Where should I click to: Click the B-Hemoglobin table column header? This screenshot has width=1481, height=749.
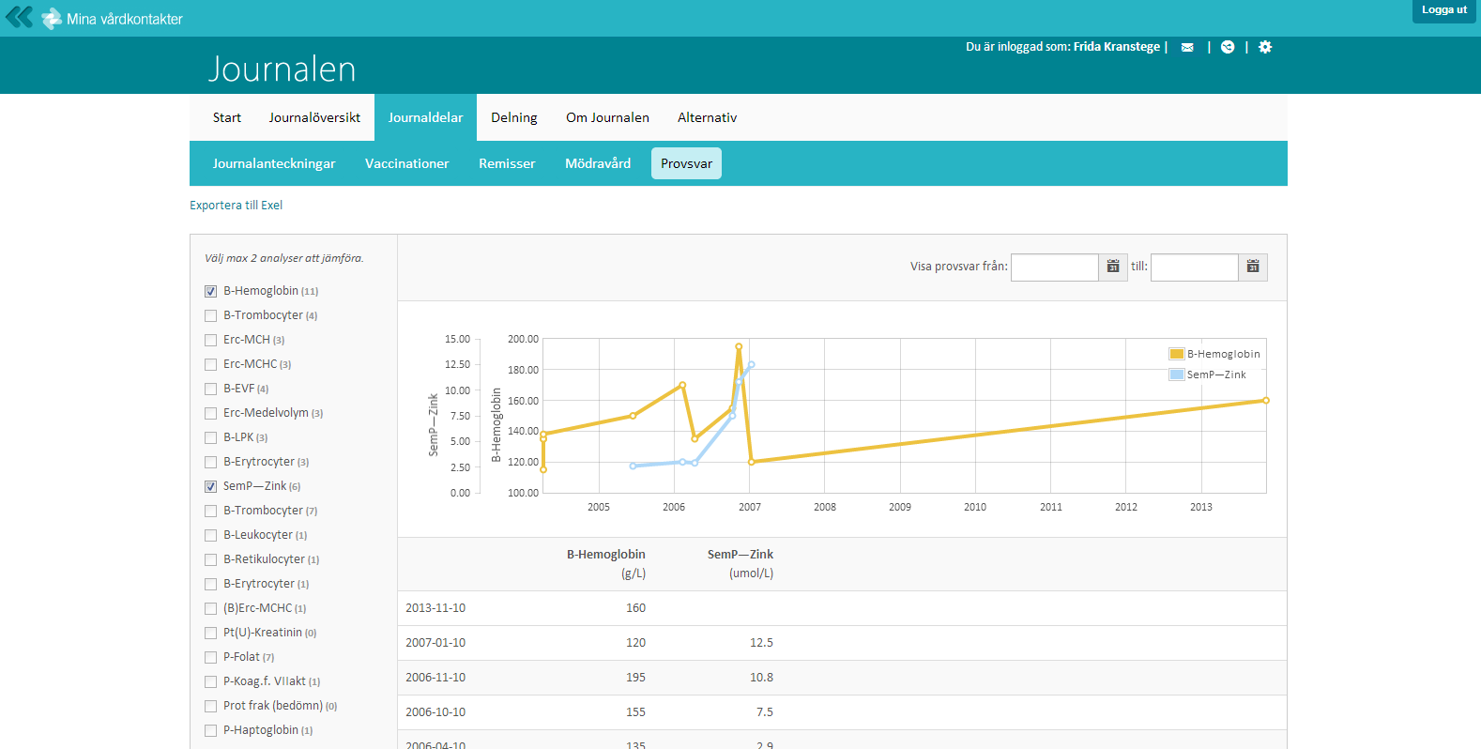click(x=605, y=555)
